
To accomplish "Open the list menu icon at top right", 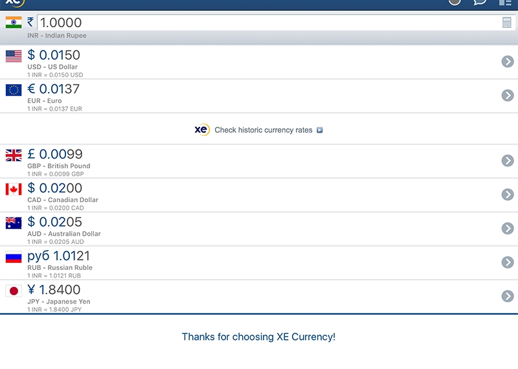I will coord(505,3).
